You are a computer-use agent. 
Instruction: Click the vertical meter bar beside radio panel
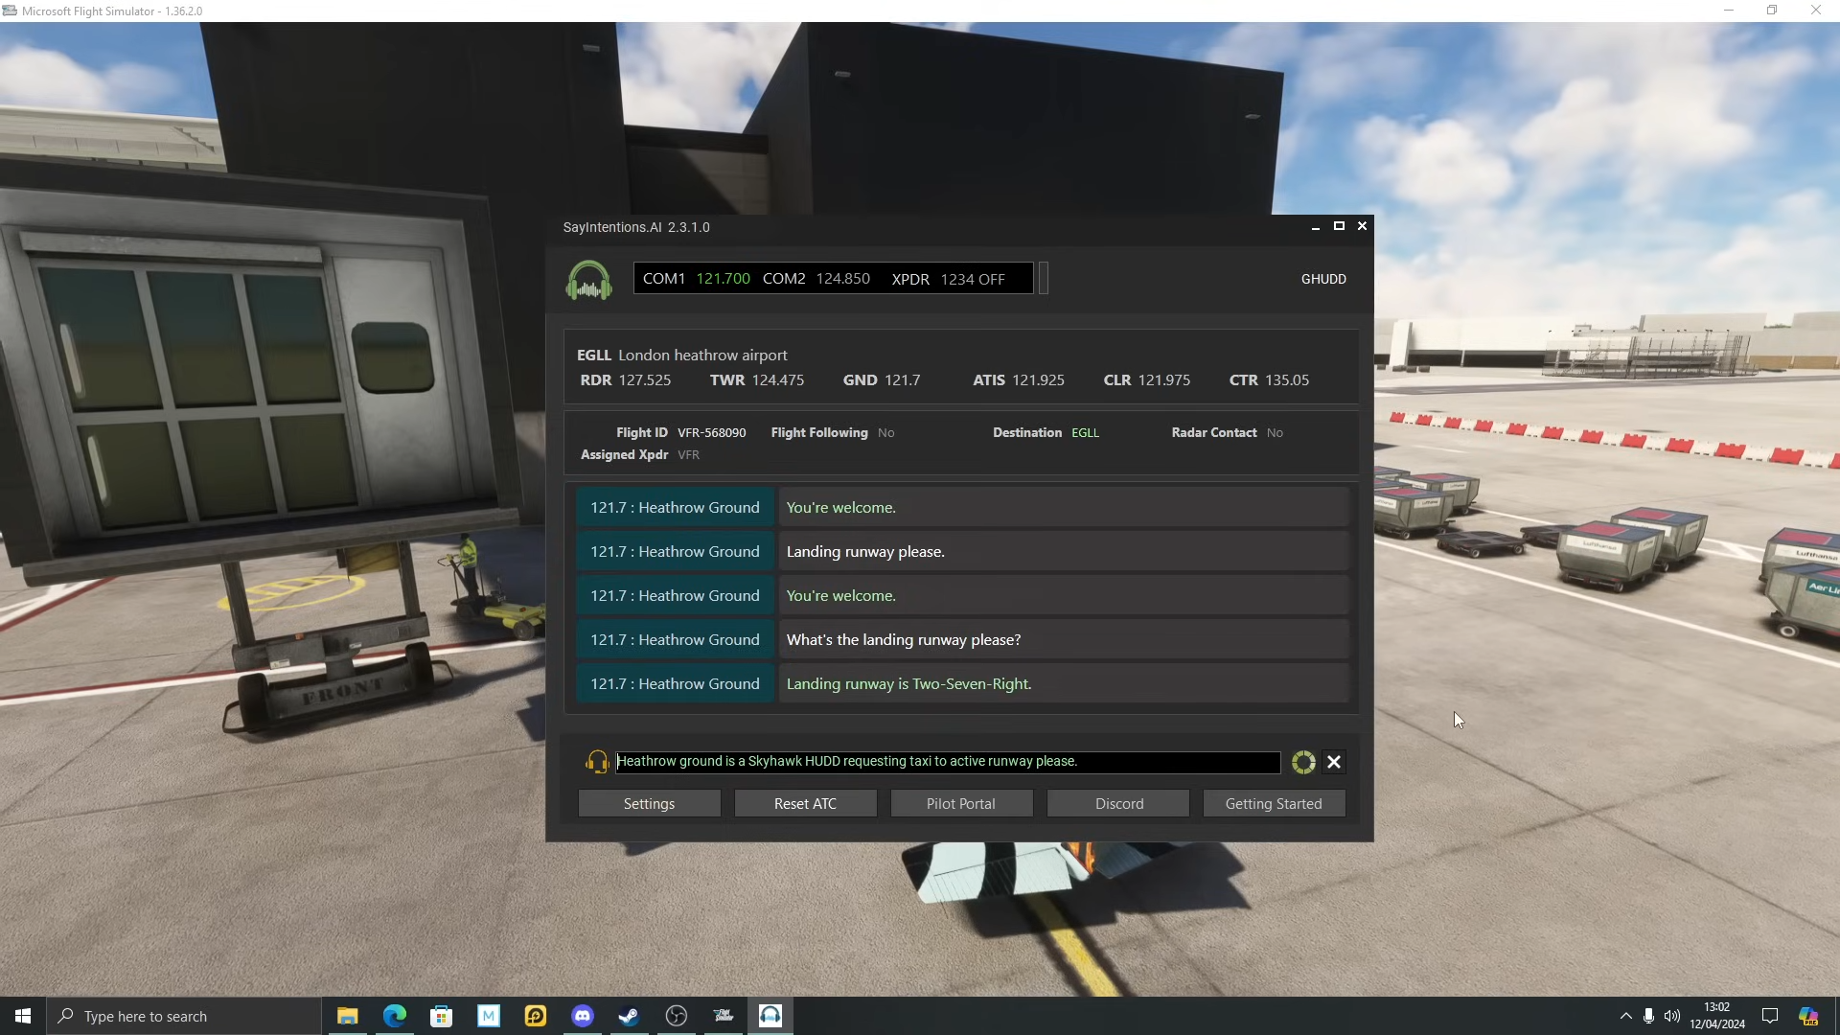click(x=1044, y=279)
